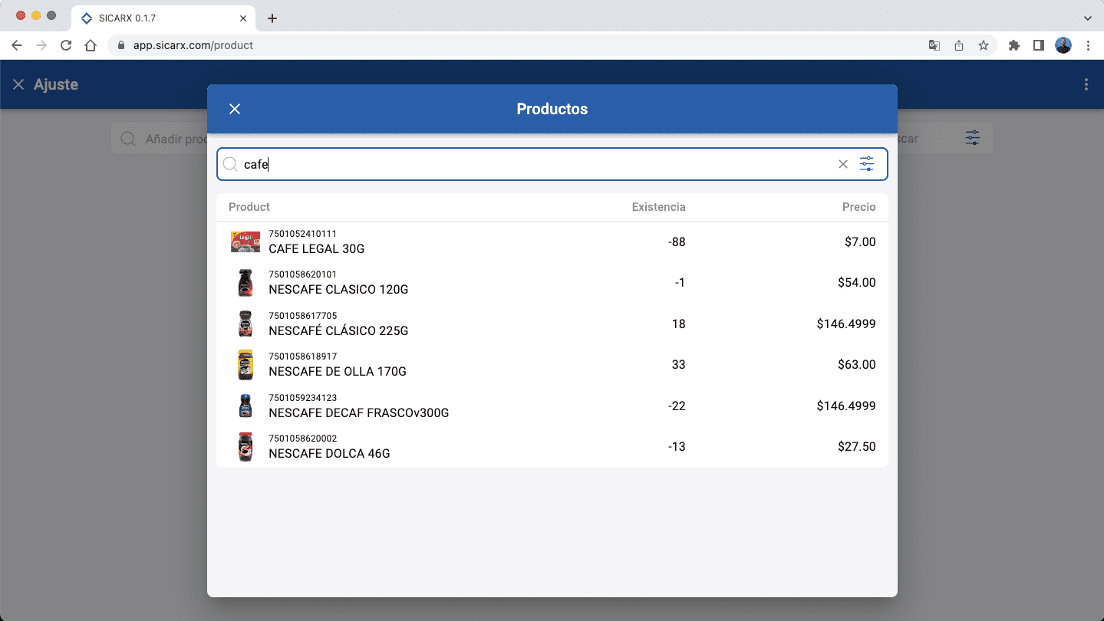Open the browser extensions puzzle icon
This screenshot has height=621, width=1104.
(x=1013, y=45)
